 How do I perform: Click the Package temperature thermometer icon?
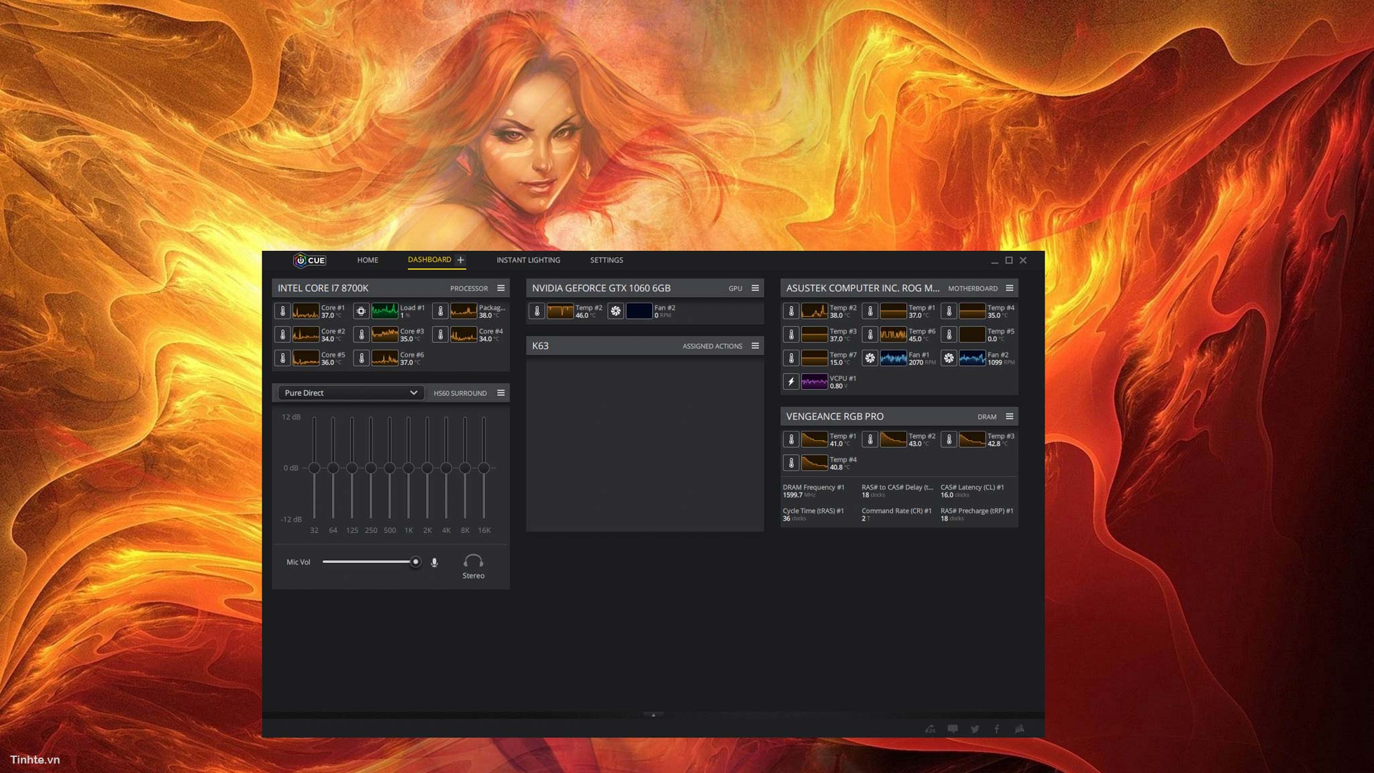click(440, 311)
